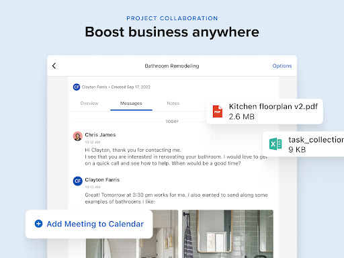Viewport: 344px width, 258px height.
Task: Click the CF avatar beside Created Sep 17
Action: coord(77,87)
